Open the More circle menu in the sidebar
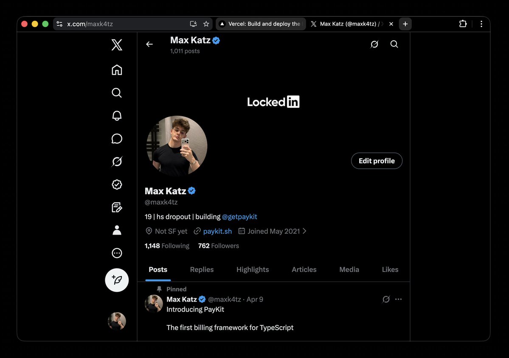Viewport: 509px width, 358px height. point(117,253)
